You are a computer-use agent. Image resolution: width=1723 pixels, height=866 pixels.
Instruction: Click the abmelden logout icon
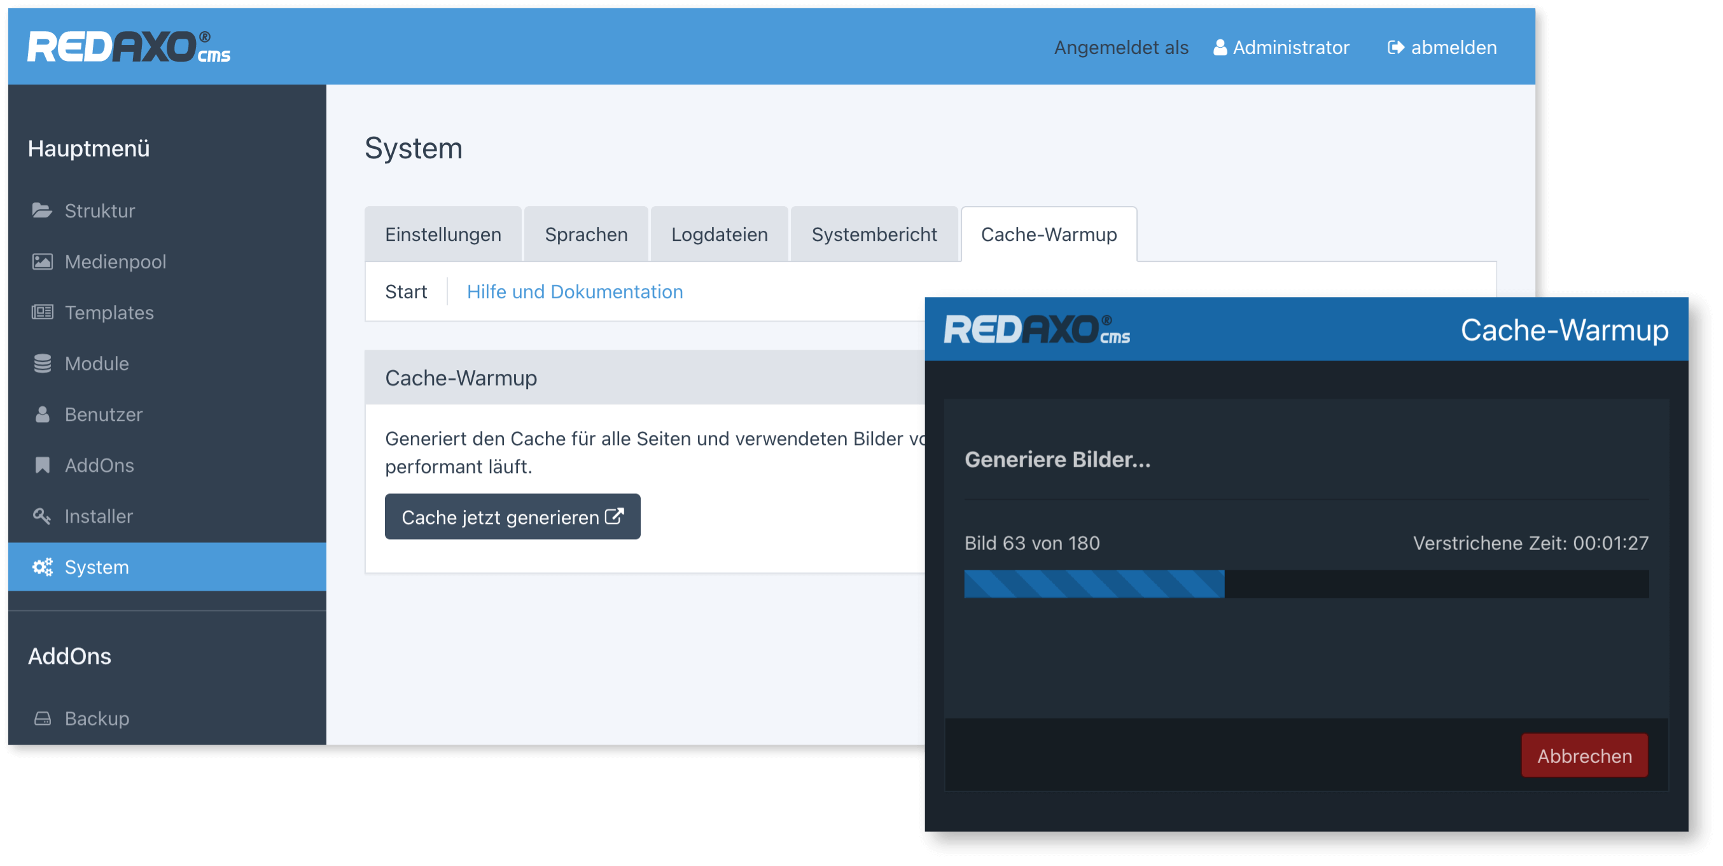1395,48
